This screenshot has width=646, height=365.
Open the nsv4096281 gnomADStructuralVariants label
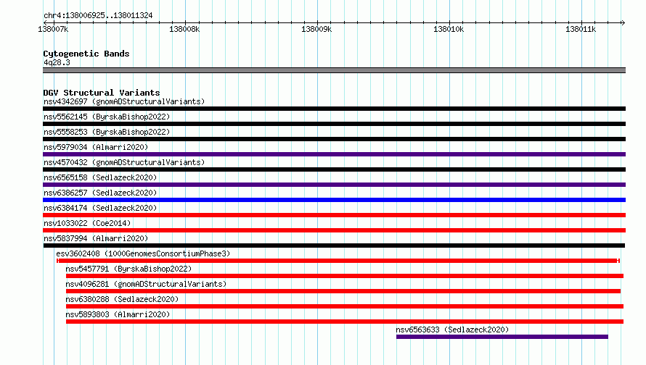pyautogui.click(x=146, y=284)
